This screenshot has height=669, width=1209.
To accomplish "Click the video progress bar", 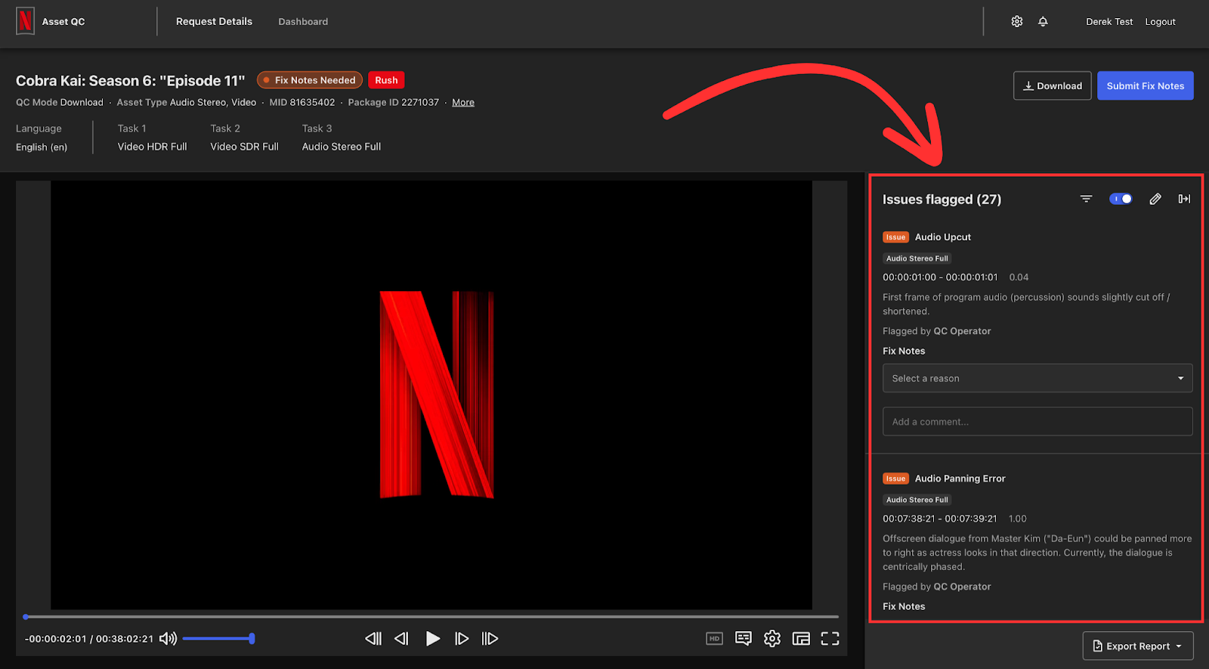I will [431, 617].
